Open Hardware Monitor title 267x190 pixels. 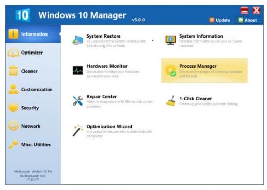point(107,66)
